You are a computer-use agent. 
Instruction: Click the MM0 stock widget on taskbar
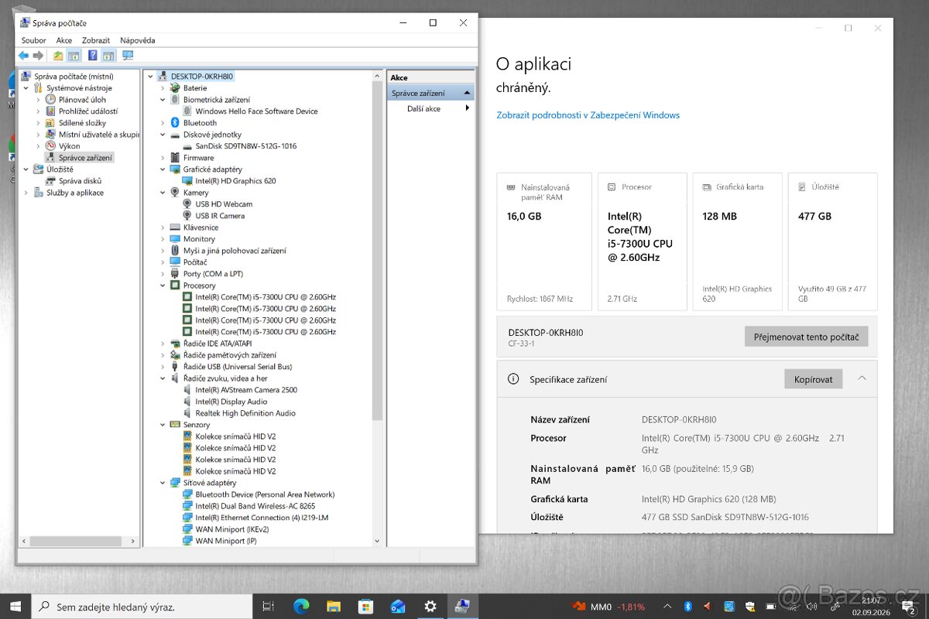point(608,607)
